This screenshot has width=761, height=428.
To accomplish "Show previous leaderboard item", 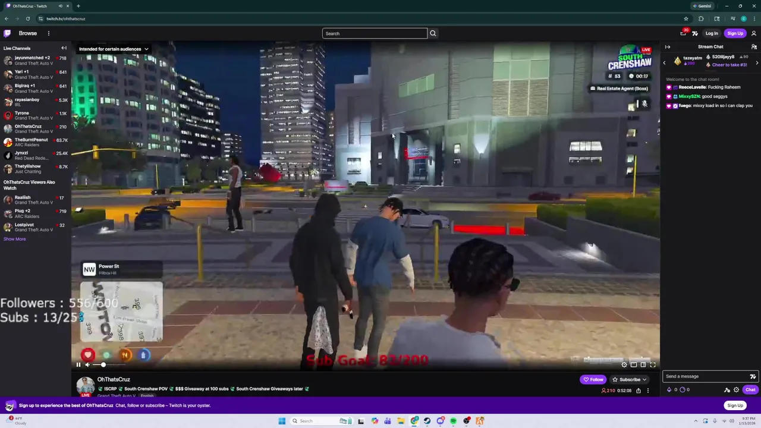I will coord(665,62).
